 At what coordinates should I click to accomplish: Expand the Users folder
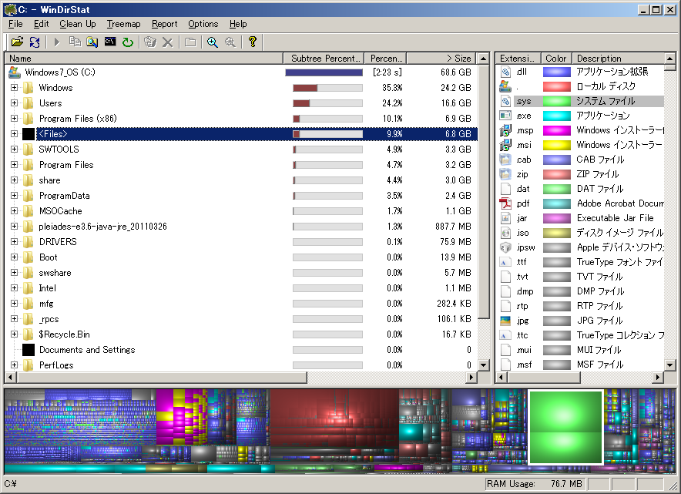point(14,103)
